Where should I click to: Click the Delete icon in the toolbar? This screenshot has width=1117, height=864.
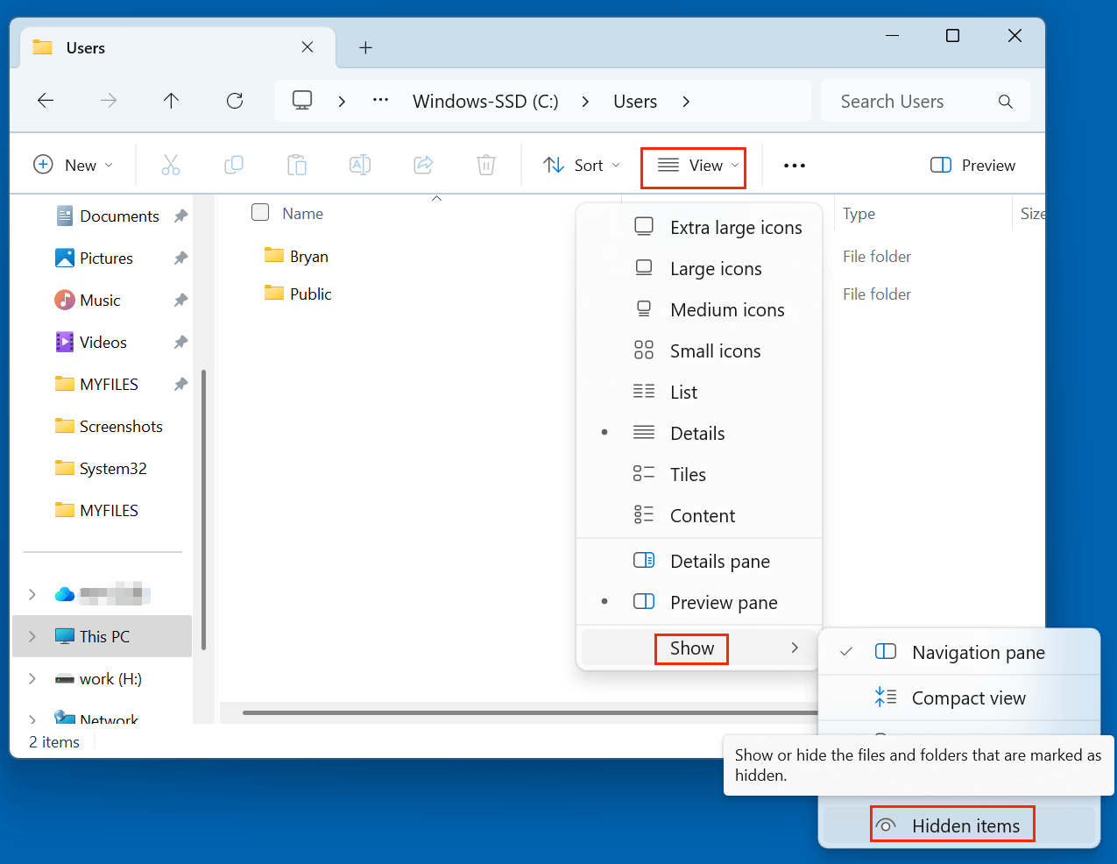(485, 165)
